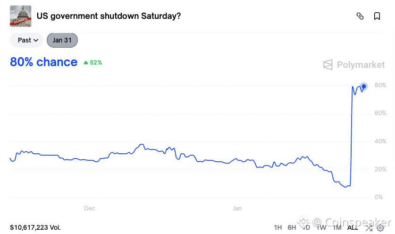Switch chart range to 6H
The height and width of the screenshot is (234, 395).
[292, 228]
